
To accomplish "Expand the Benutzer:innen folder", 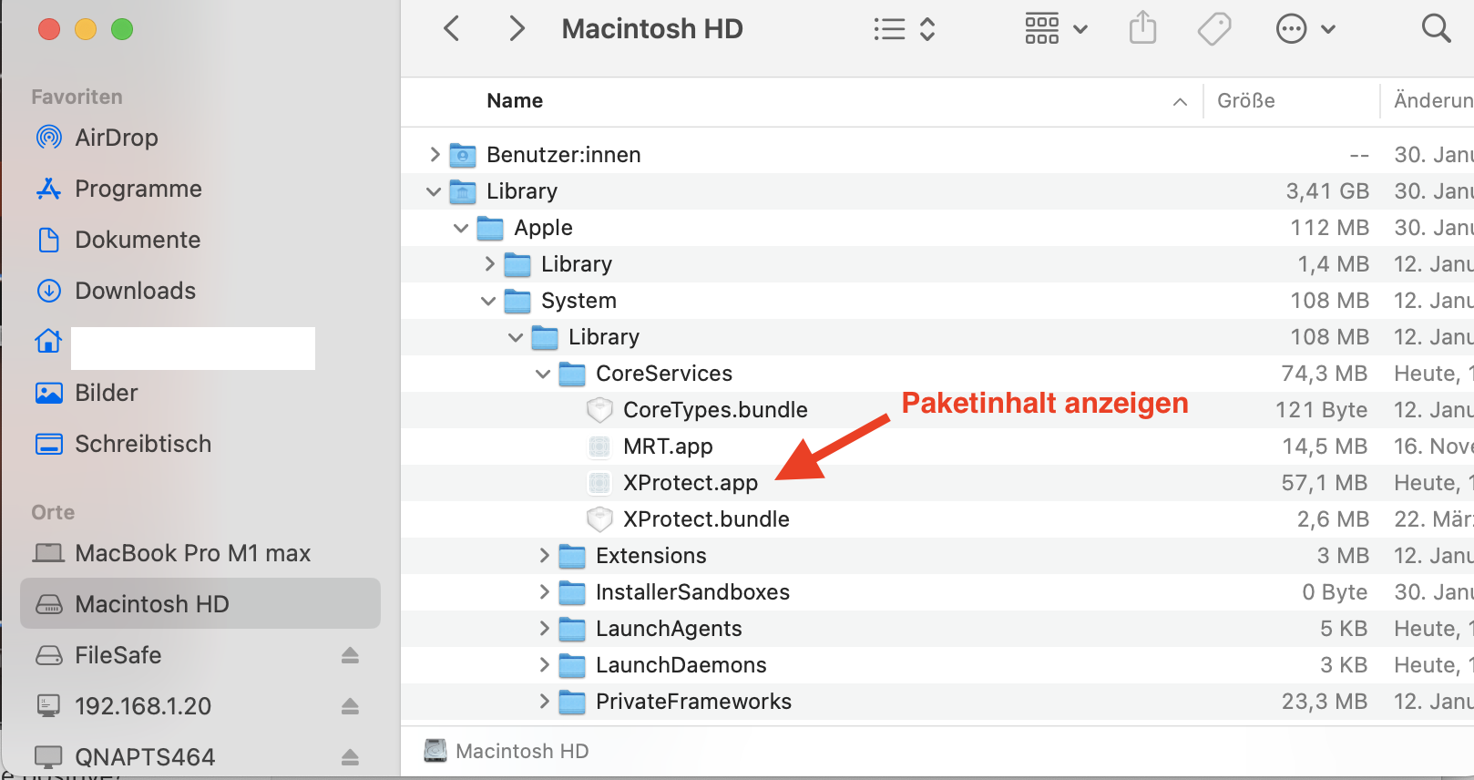I will (435, 155).
